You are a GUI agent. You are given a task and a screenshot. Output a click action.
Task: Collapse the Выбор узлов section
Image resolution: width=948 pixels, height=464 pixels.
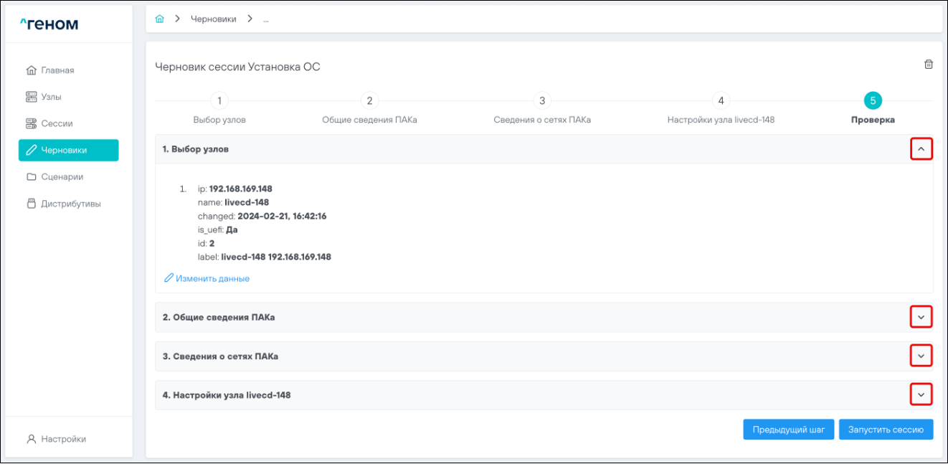point(921,149)
